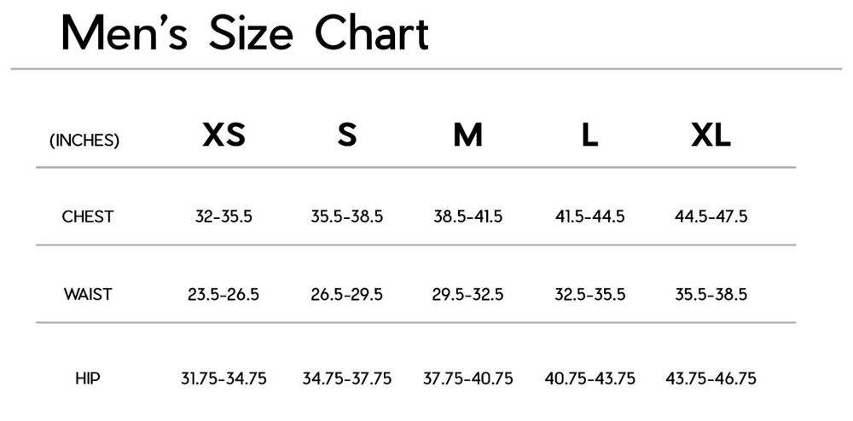Select the S size column header
The width and height of the screenshot is (853, 421).
click(x=346, y=136)
